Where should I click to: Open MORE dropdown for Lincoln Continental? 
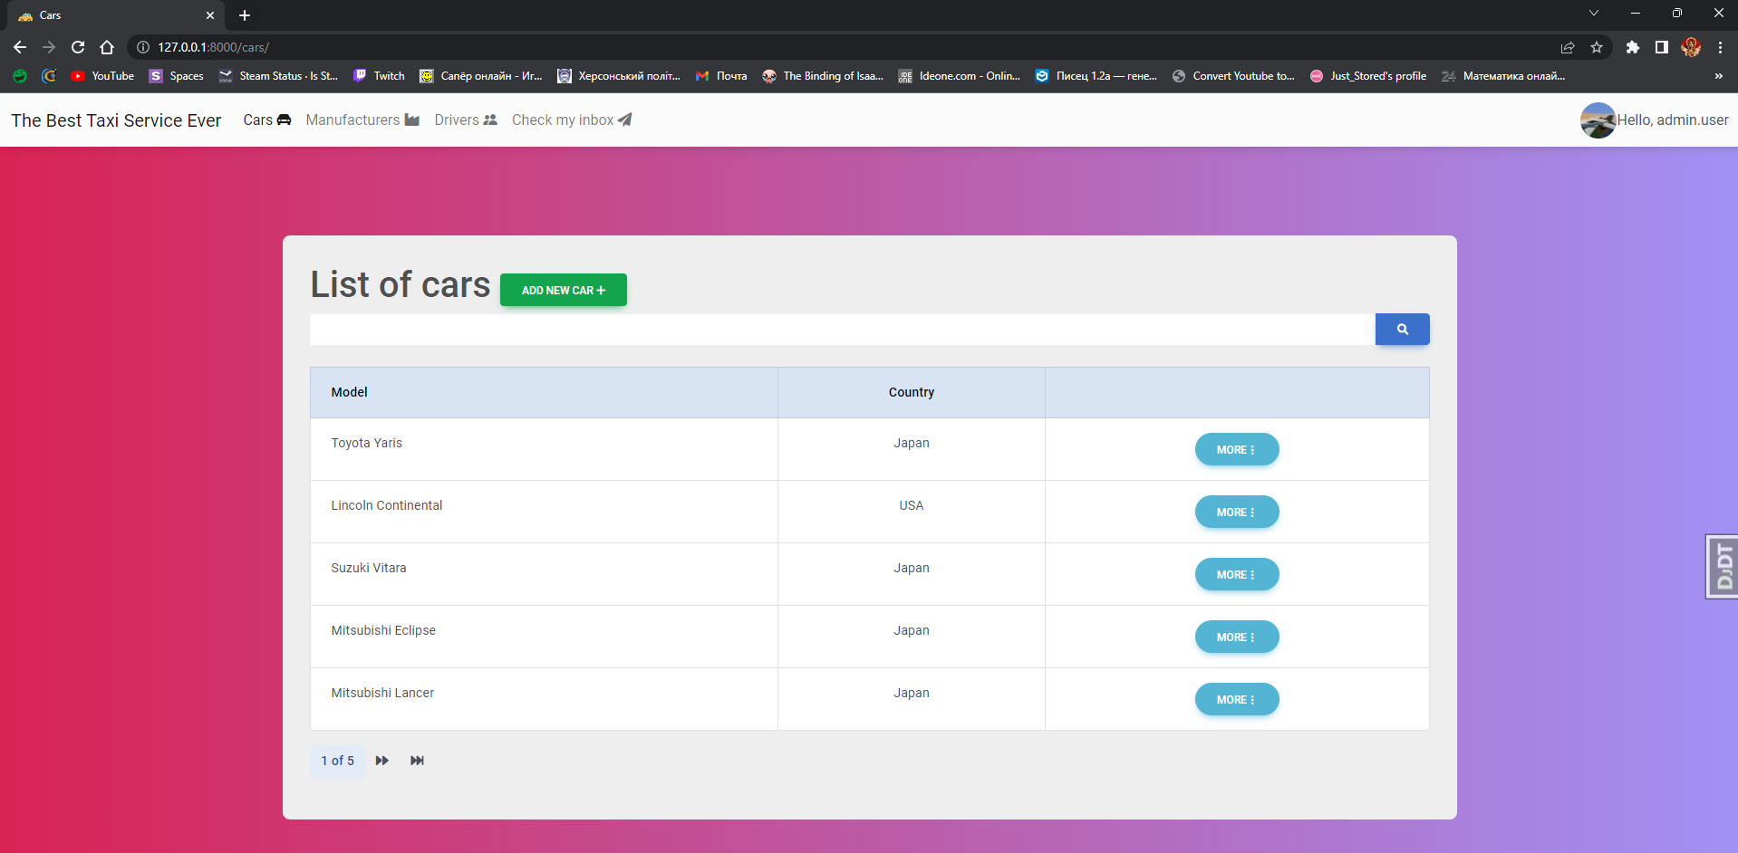pos(1236,512)
